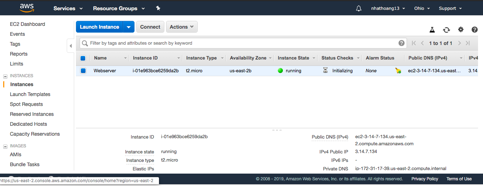
Task: Open the Privacy Policy link
Action: [425, 179]
